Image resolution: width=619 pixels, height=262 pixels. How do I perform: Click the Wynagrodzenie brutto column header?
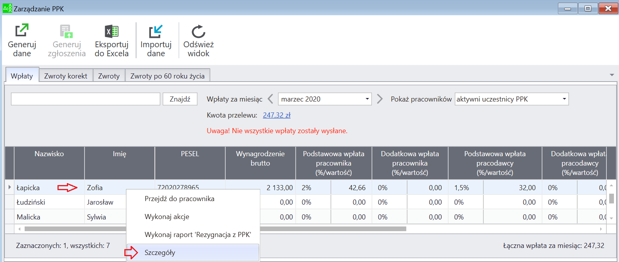click(x=260, y=163)
